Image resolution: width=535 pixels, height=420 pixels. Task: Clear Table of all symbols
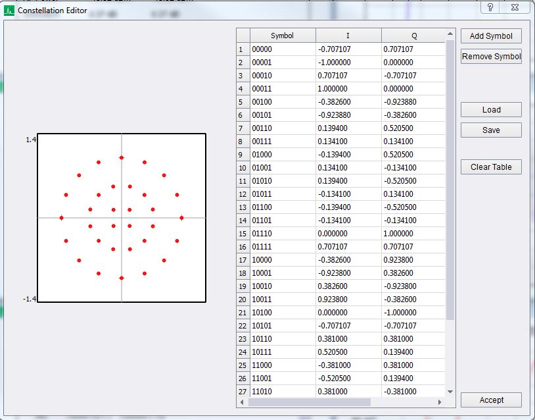[x=491, y=167]
